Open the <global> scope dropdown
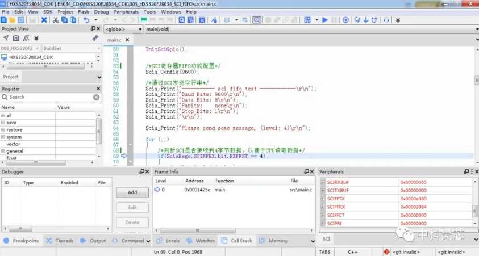Viewport: 479px width, 256px height. [x=123, y=30]
